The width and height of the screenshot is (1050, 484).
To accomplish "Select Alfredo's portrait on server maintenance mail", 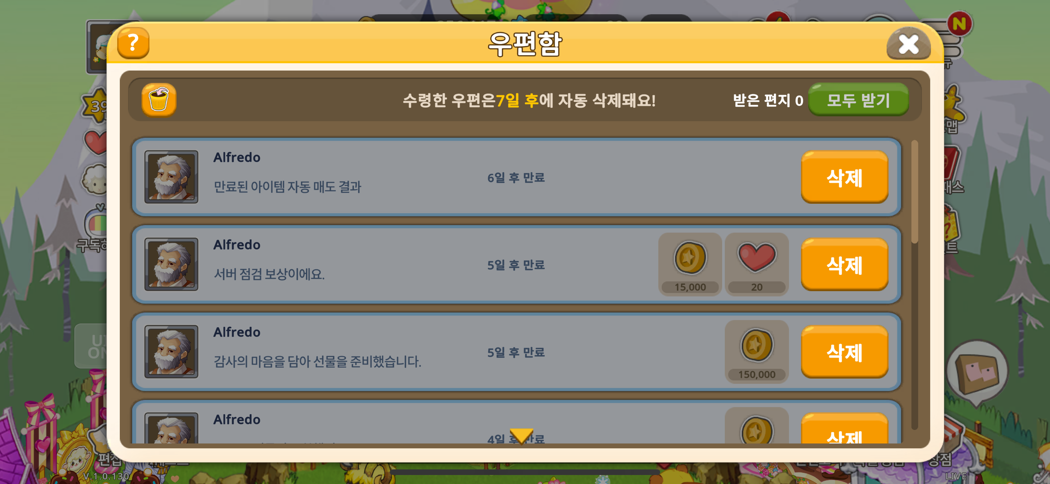I will tap(171, 265).
